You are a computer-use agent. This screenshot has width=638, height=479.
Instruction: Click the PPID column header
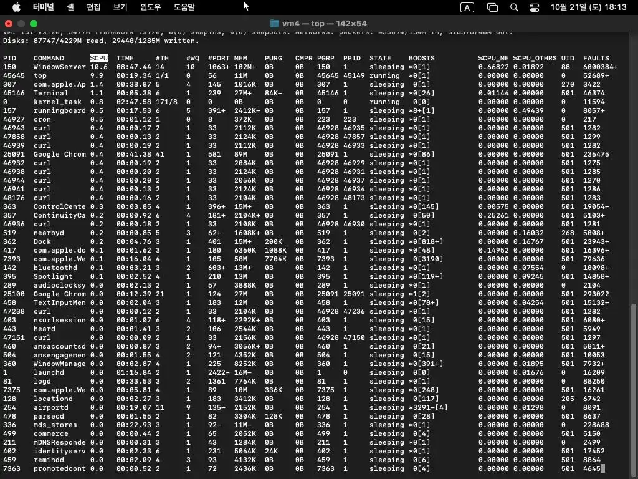(352, 58)
